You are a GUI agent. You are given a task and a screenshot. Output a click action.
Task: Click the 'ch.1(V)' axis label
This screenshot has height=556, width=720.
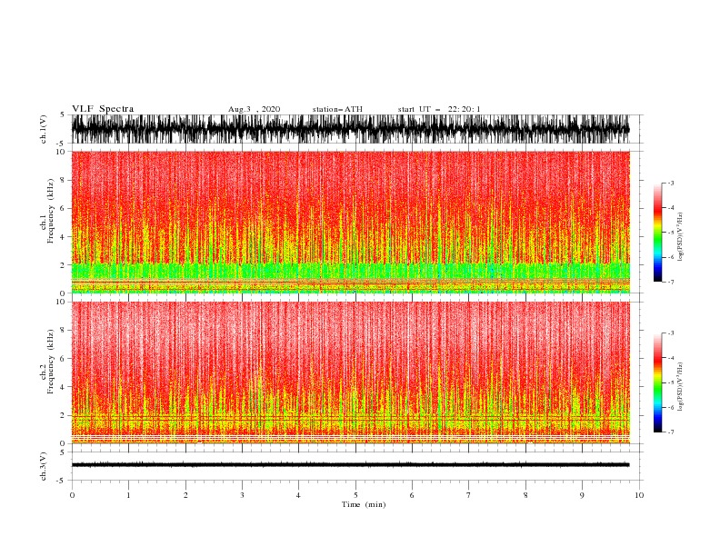pos(44,129)
